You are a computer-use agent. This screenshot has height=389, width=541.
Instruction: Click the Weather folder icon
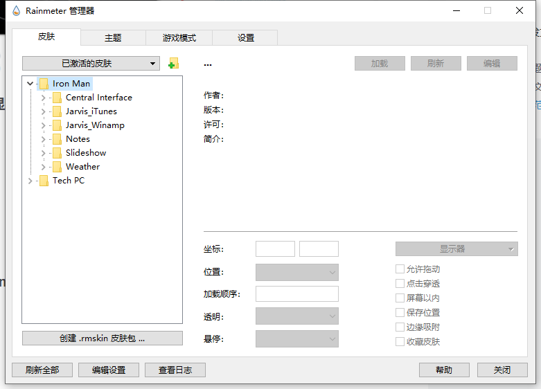57,167
